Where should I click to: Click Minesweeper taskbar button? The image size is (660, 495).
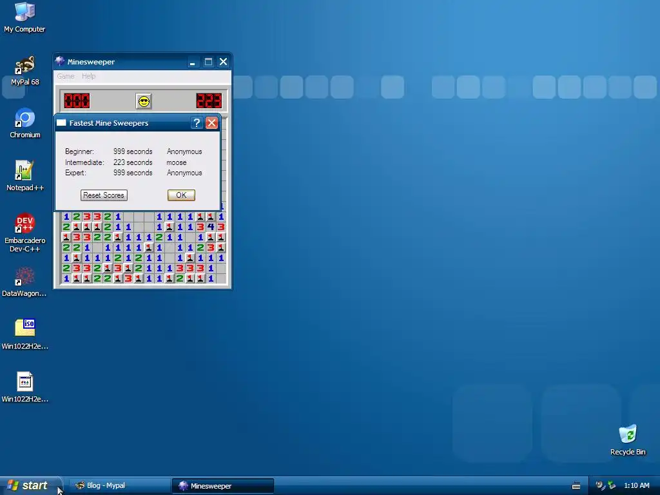[x=222, y=486]
